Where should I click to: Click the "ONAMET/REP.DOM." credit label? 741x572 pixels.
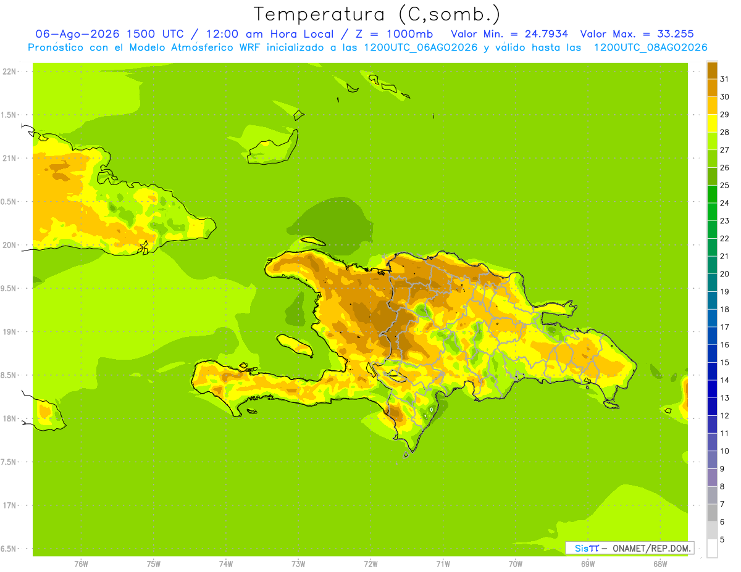point(651,548)
